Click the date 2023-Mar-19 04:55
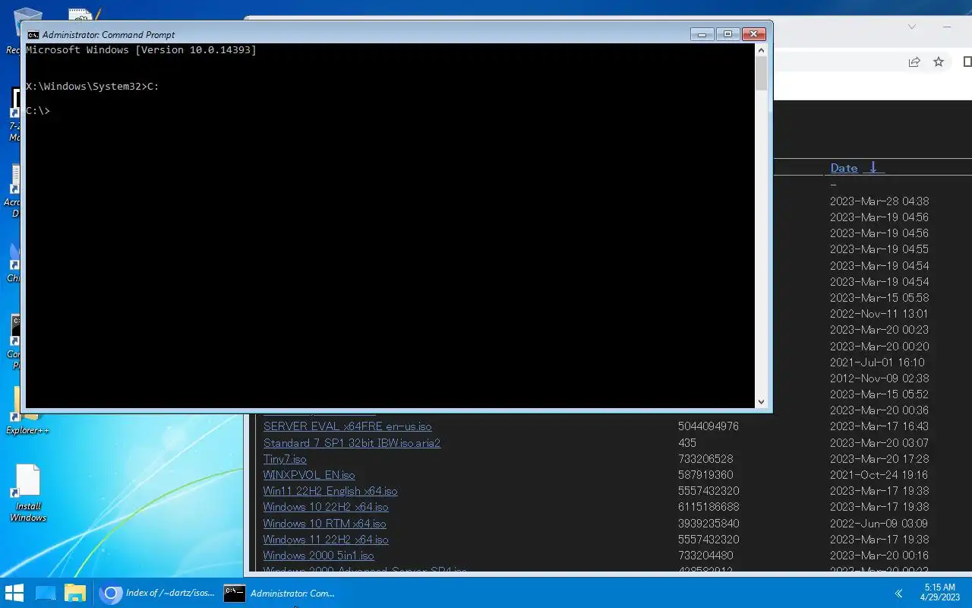The image size is (972, 608). click(879, 249)
